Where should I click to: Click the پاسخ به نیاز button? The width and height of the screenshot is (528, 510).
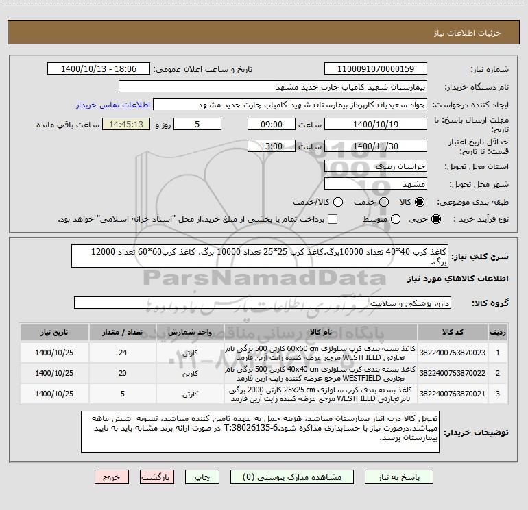398,477
